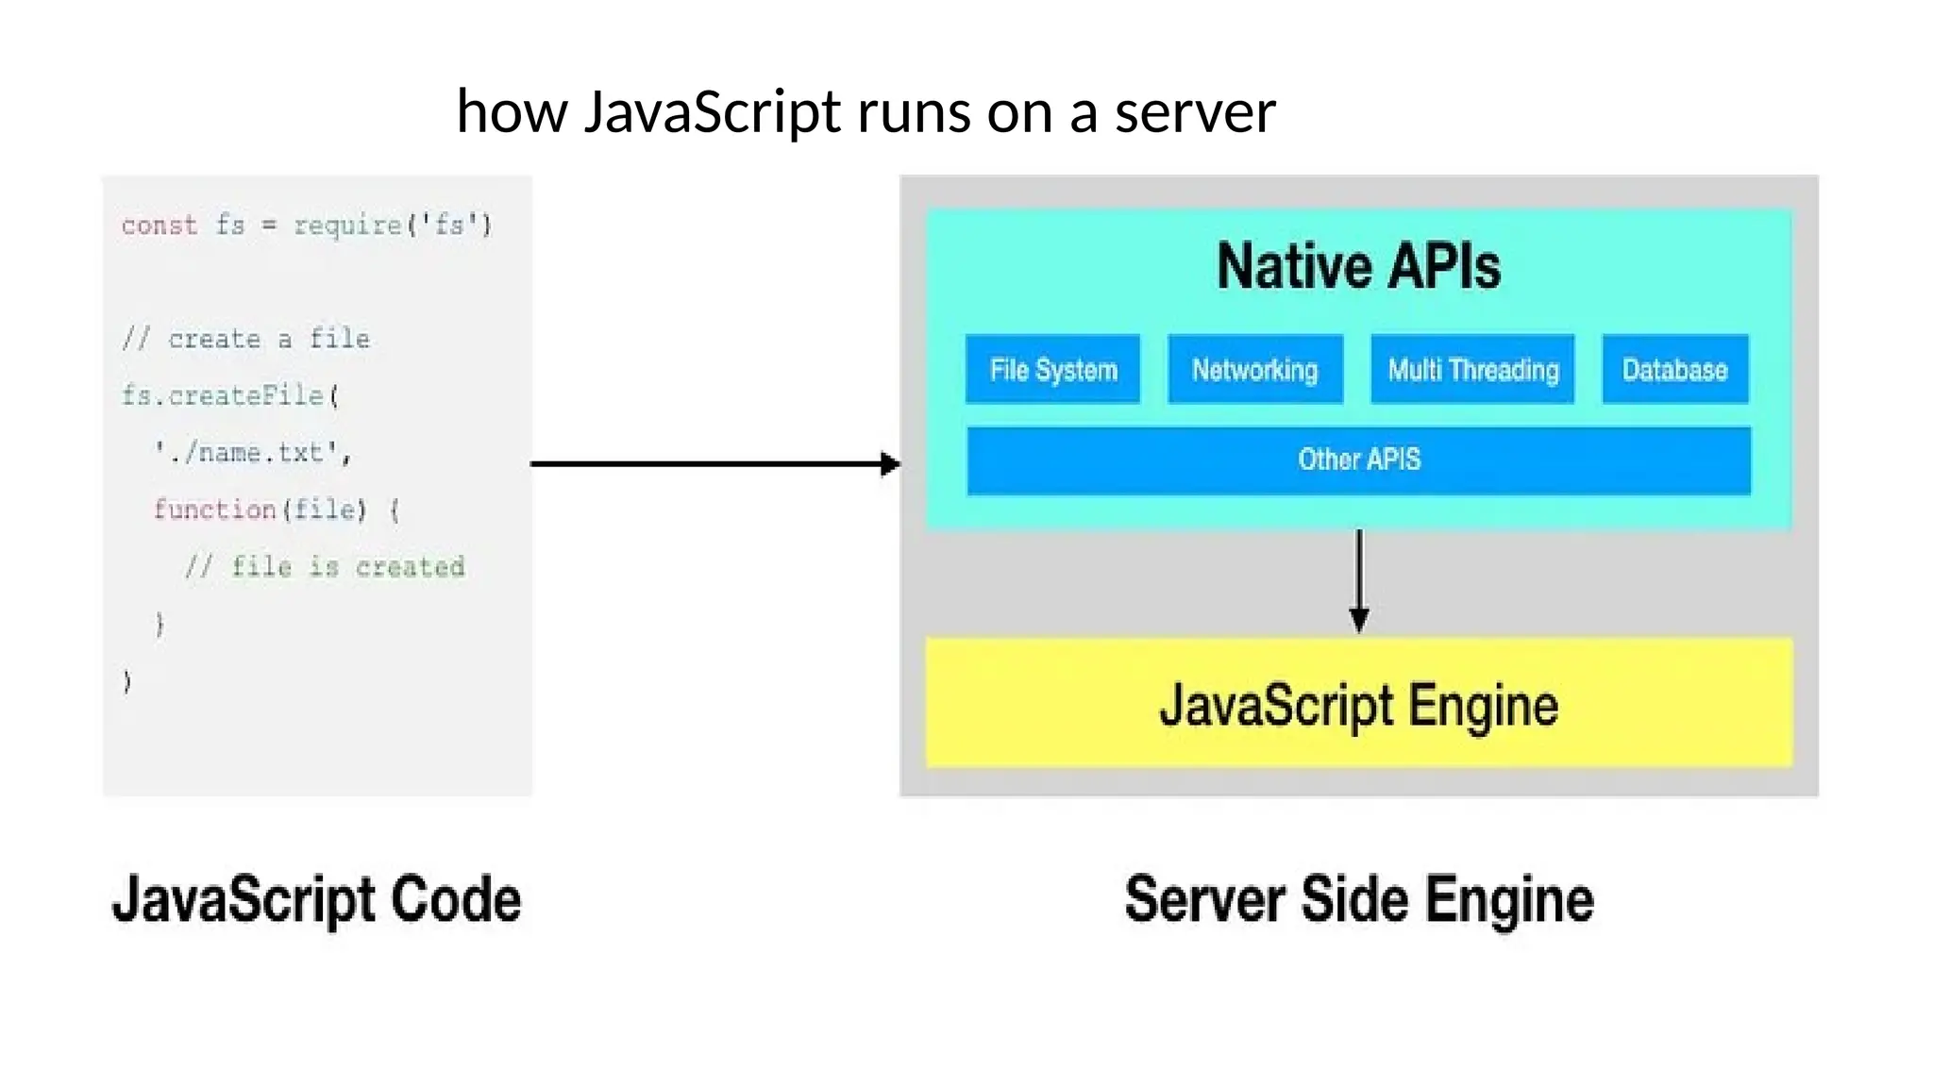The image size is (1933, 1087).
Task: Click the Multi Threading API box
Action: [x=1472, y=369]
